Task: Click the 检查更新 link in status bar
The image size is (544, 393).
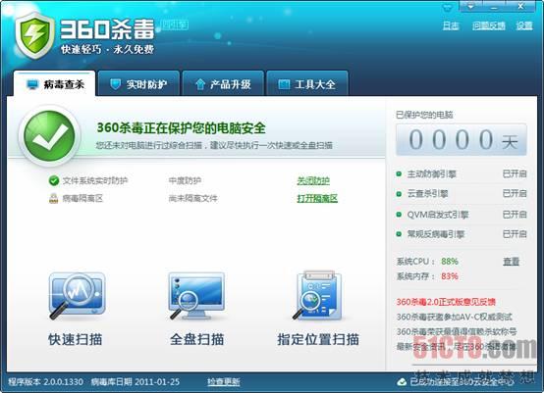Action: (x=224, y=382)
